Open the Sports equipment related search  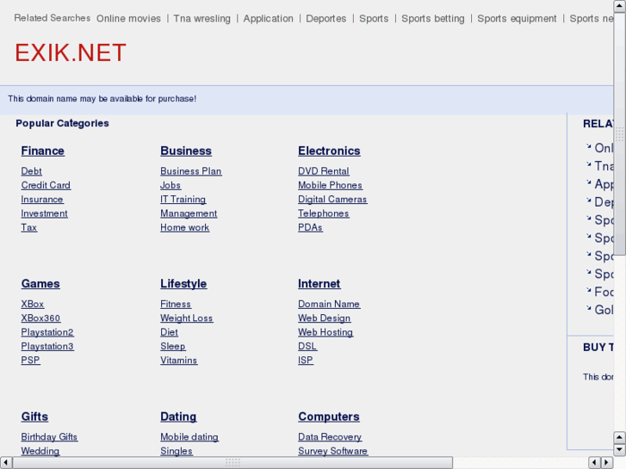(x=517, y=18)
